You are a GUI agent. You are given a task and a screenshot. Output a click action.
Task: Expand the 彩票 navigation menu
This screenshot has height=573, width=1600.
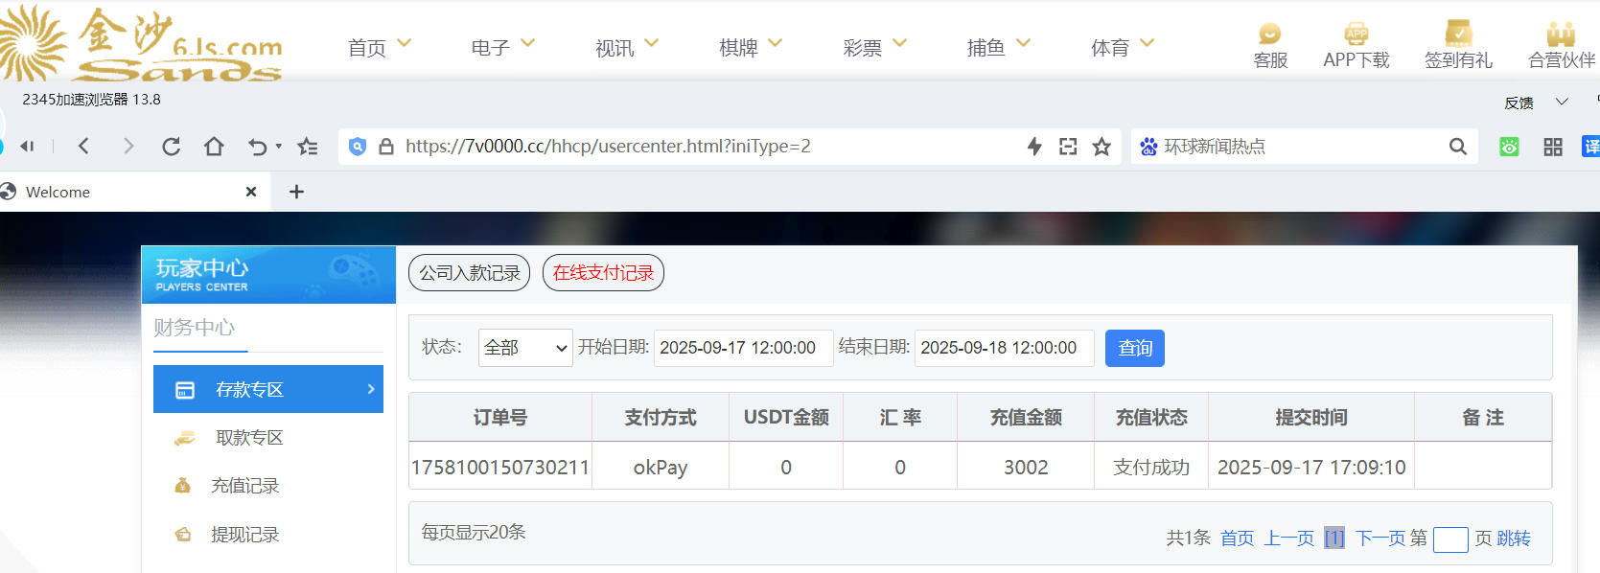tap(874, 47)
